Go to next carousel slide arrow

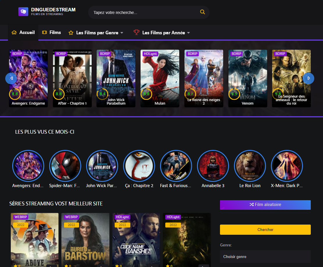point(308,78)
